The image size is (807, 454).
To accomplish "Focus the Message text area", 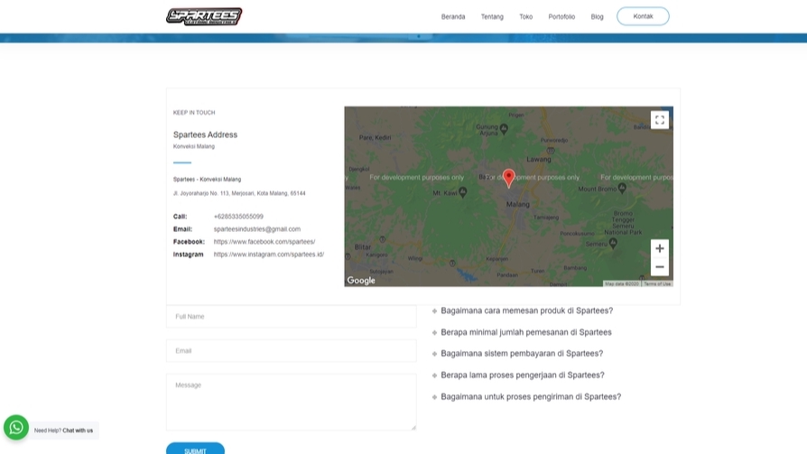I will pyautogui.click(x=292, y=402).
